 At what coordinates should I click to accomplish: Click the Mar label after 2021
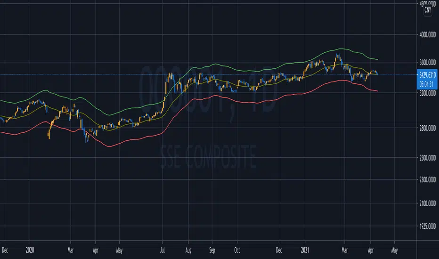pyautogui.click(x=344, y=250)
